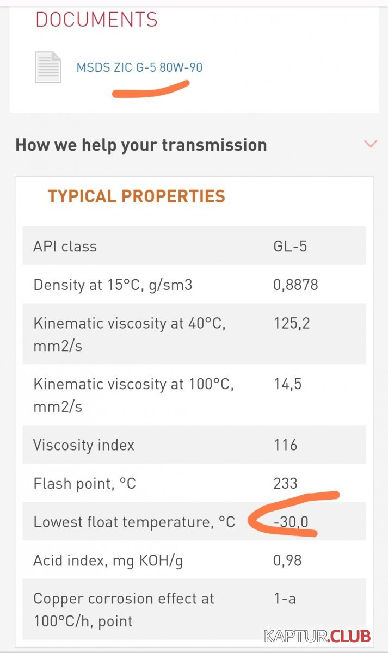
Task: Select the TYPICAL PROPERTIES heading
Action: [136, 196]
